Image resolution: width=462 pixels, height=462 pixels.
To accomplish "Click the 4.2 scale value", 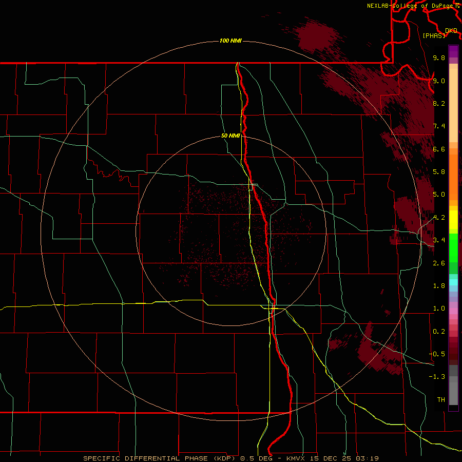I will click(x=439, y=218).
